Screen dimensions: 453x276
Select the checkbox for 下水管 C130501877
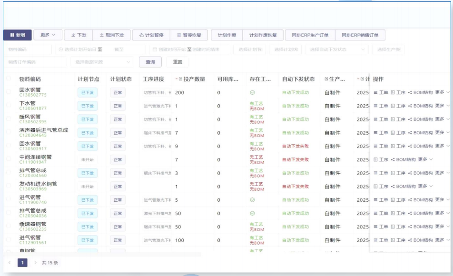9,106
